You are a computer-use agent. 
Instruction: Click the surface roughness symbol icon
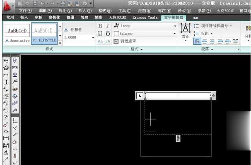[x=15, y=61]
